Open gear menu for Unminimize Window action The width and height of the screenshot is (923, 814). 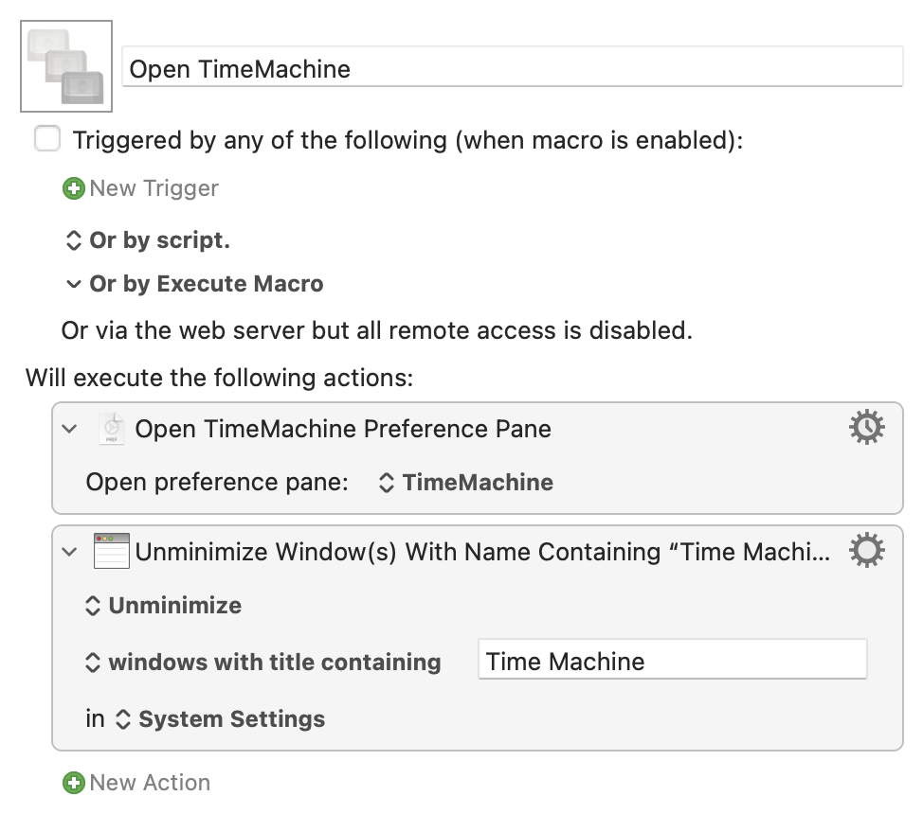[866, 551]
